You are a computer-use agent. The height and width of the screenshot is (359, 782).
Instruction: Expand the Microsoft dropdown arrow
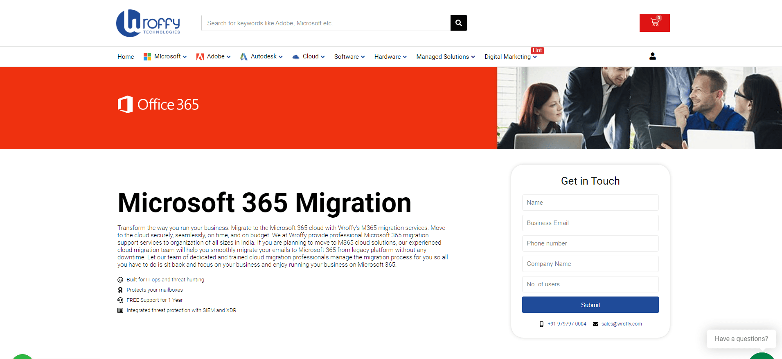coord(185,57)
